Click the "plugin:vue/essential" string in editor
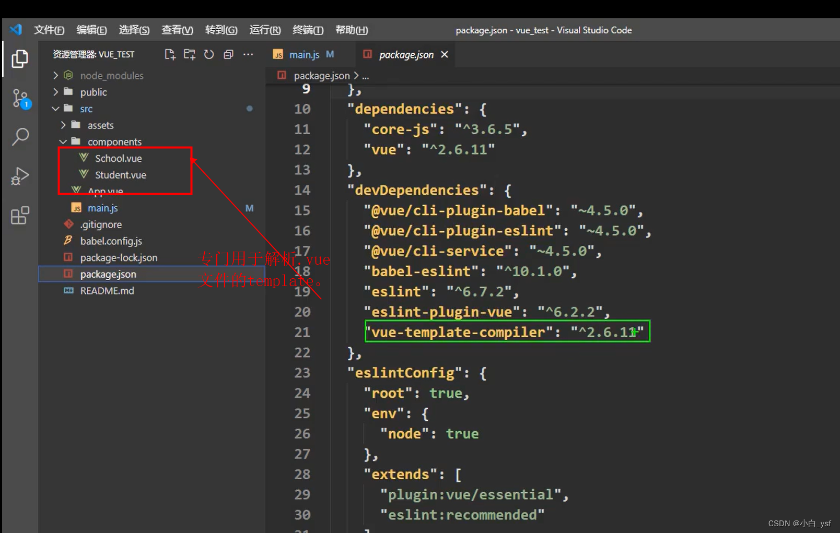This screenshot has width=840, height=533. tap(471, 494)
